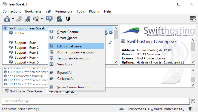This screenshot has height=112, width=198.
Task: Open the Self menu
Action: click(48, 11)
